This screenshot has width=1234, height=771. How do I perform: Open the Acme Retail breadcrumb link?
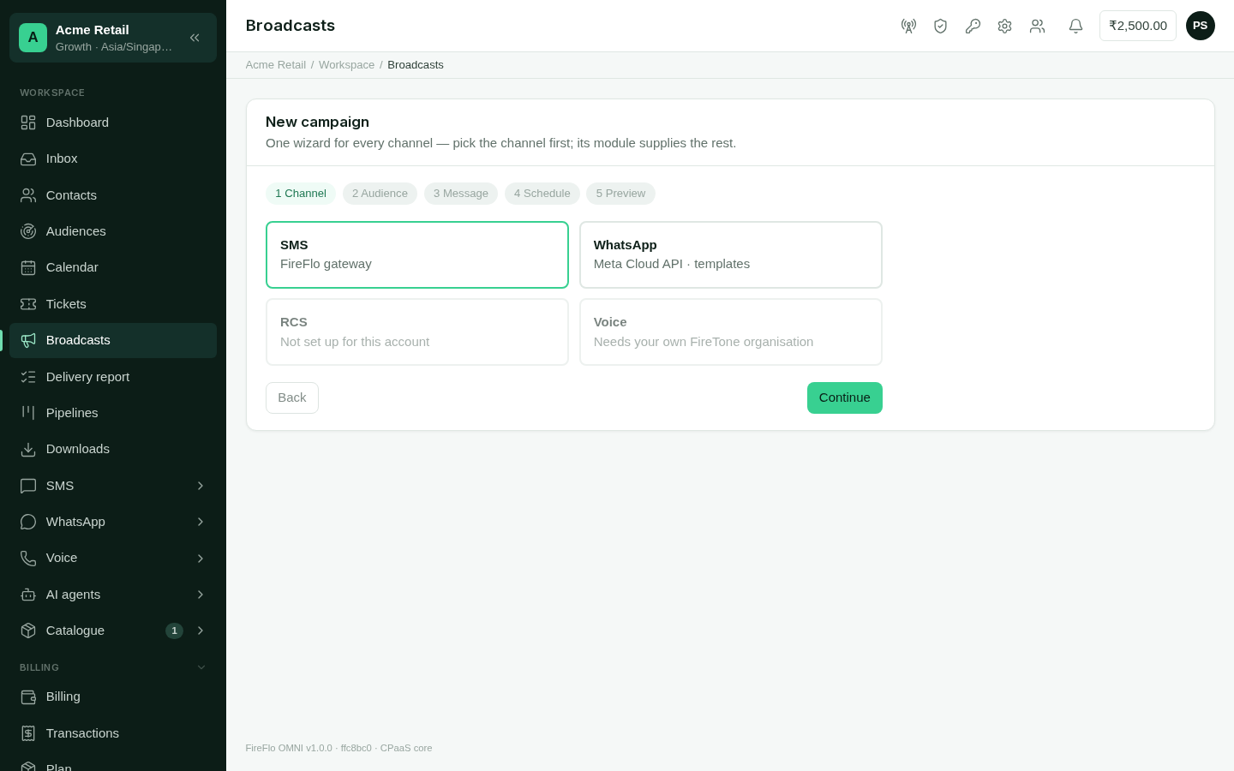tap(276, 65)
